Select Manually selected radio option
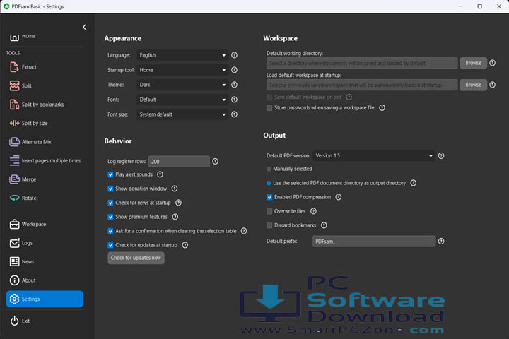509x339 pixels. point(269,169)
